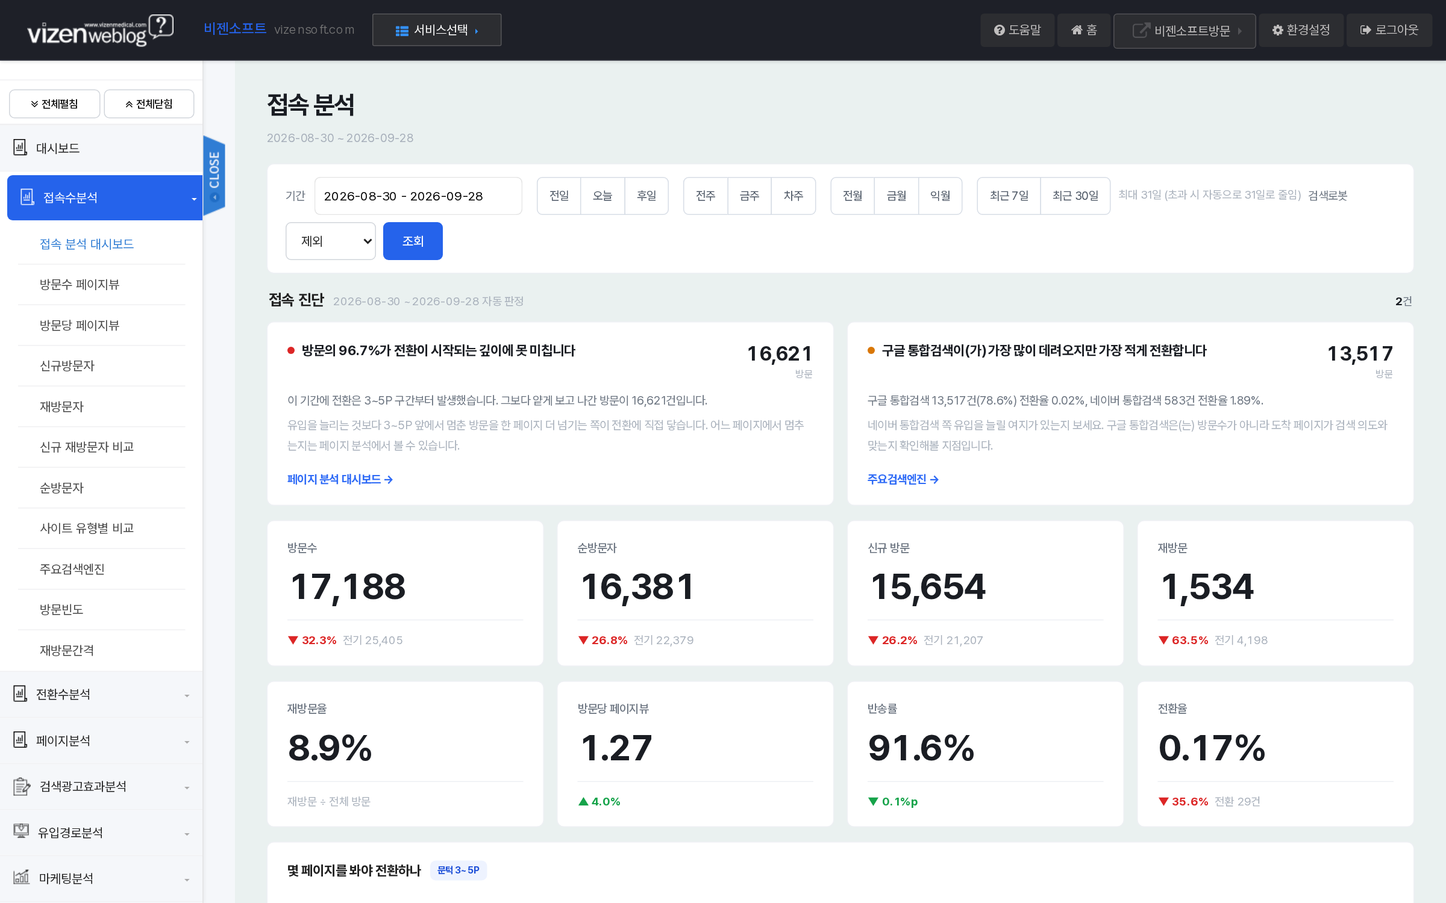
Task: Open 신규방문자 submenu
Action: [67, 366]
